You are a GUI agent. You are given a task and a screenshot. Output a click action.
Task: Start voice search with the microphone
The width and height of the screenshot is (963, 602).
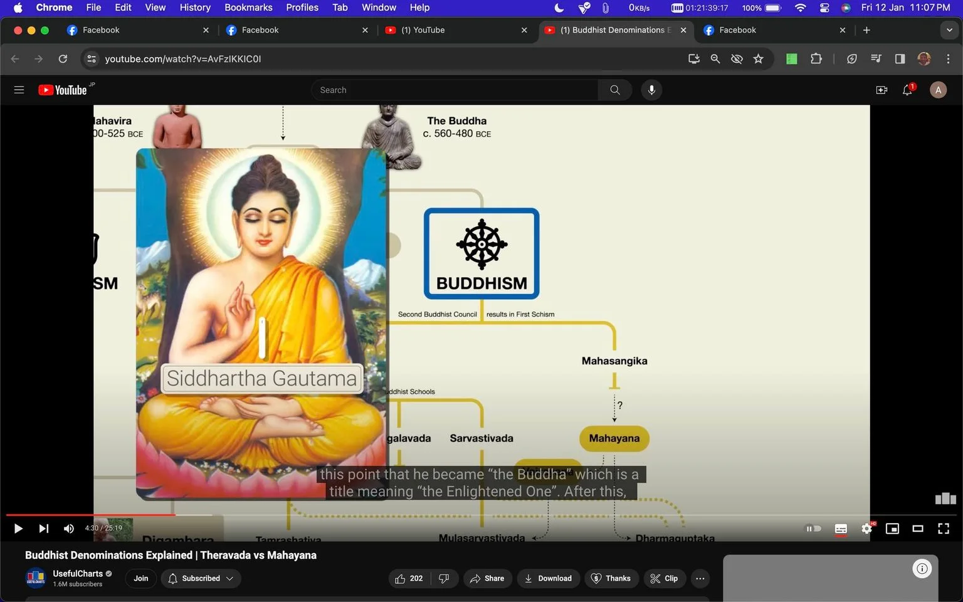(x=651, y=90)
